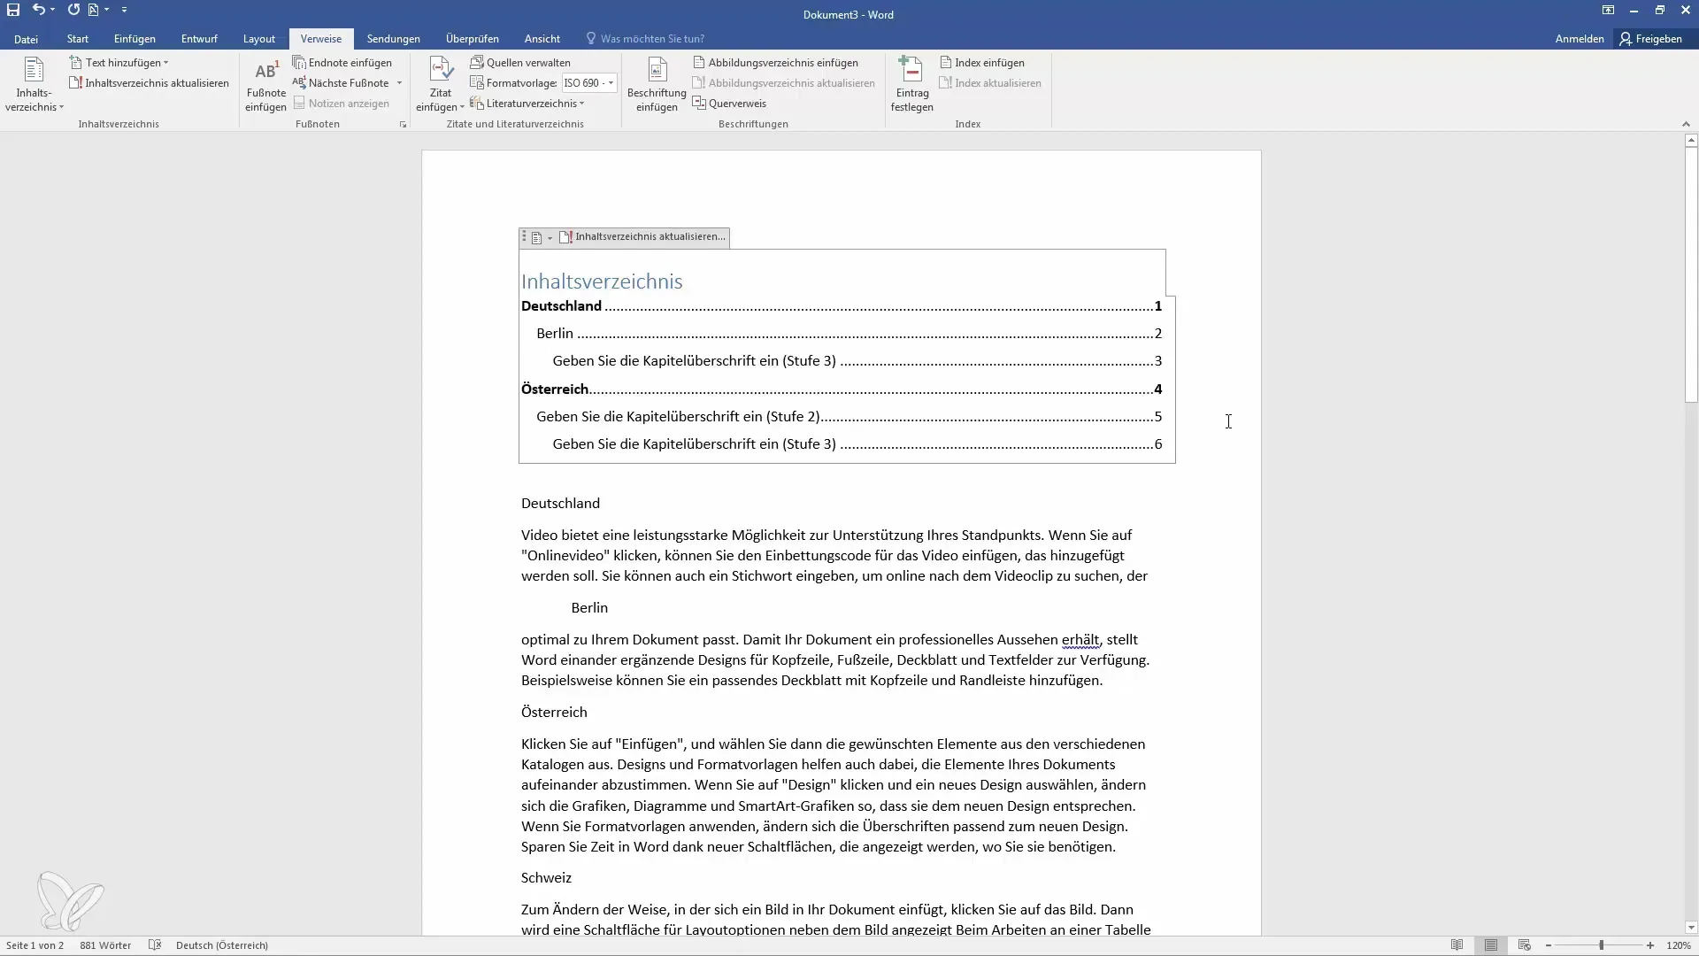Open Quellen verwalten
The height and width of the screenshot is (956, 1699).
[x=520, y=63]
